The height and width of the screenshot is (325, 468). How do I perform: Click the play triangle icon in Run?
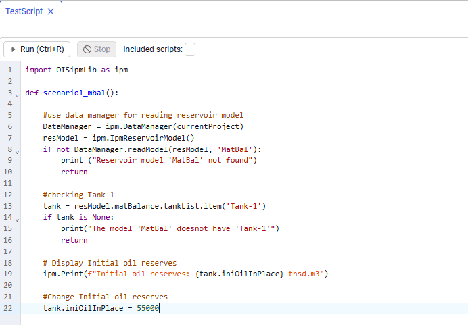tap(13, 49)
